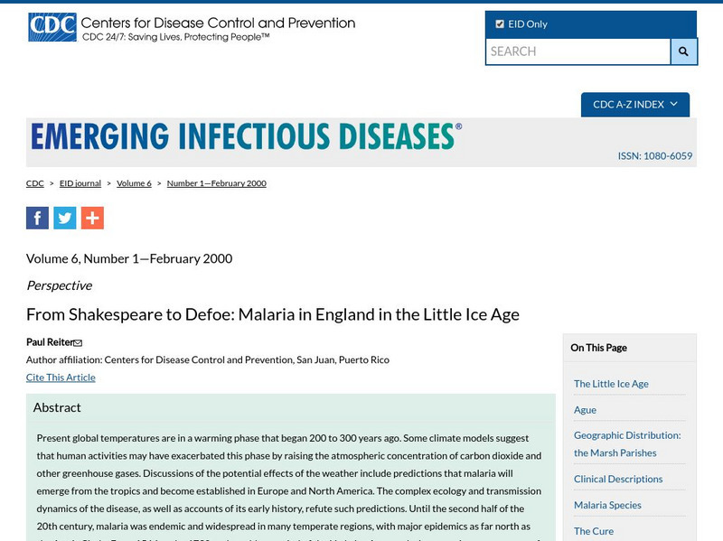Jump to Clinical Descriptions section
723x541 pixels.
(618, 479)
